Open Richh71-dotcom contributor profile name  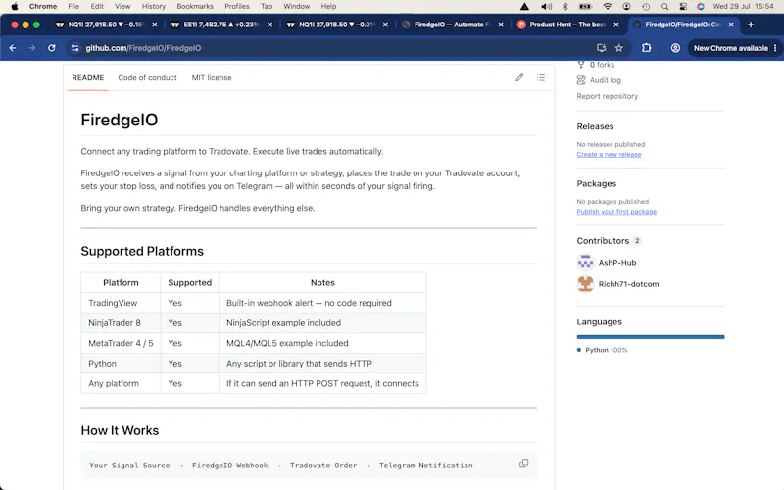point(628,284)
